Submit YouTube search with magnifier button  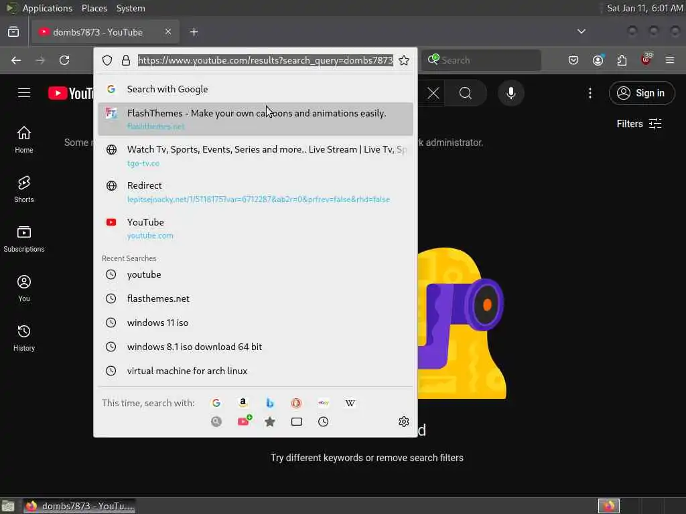(x=466, y=93)
